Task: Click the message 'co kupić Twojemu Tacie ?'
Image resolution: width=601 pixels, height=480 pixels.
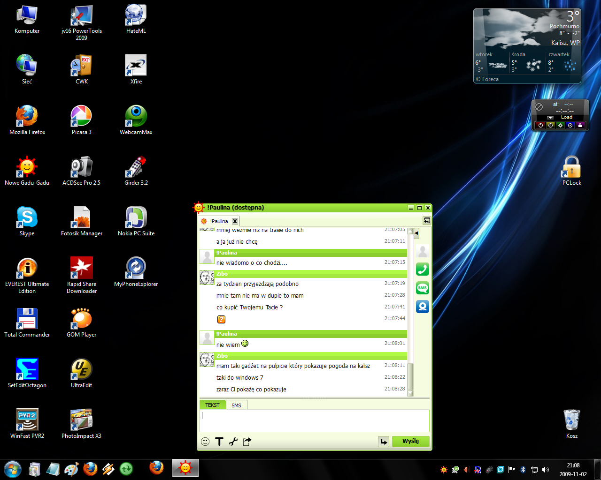Action: click(249, 307)
